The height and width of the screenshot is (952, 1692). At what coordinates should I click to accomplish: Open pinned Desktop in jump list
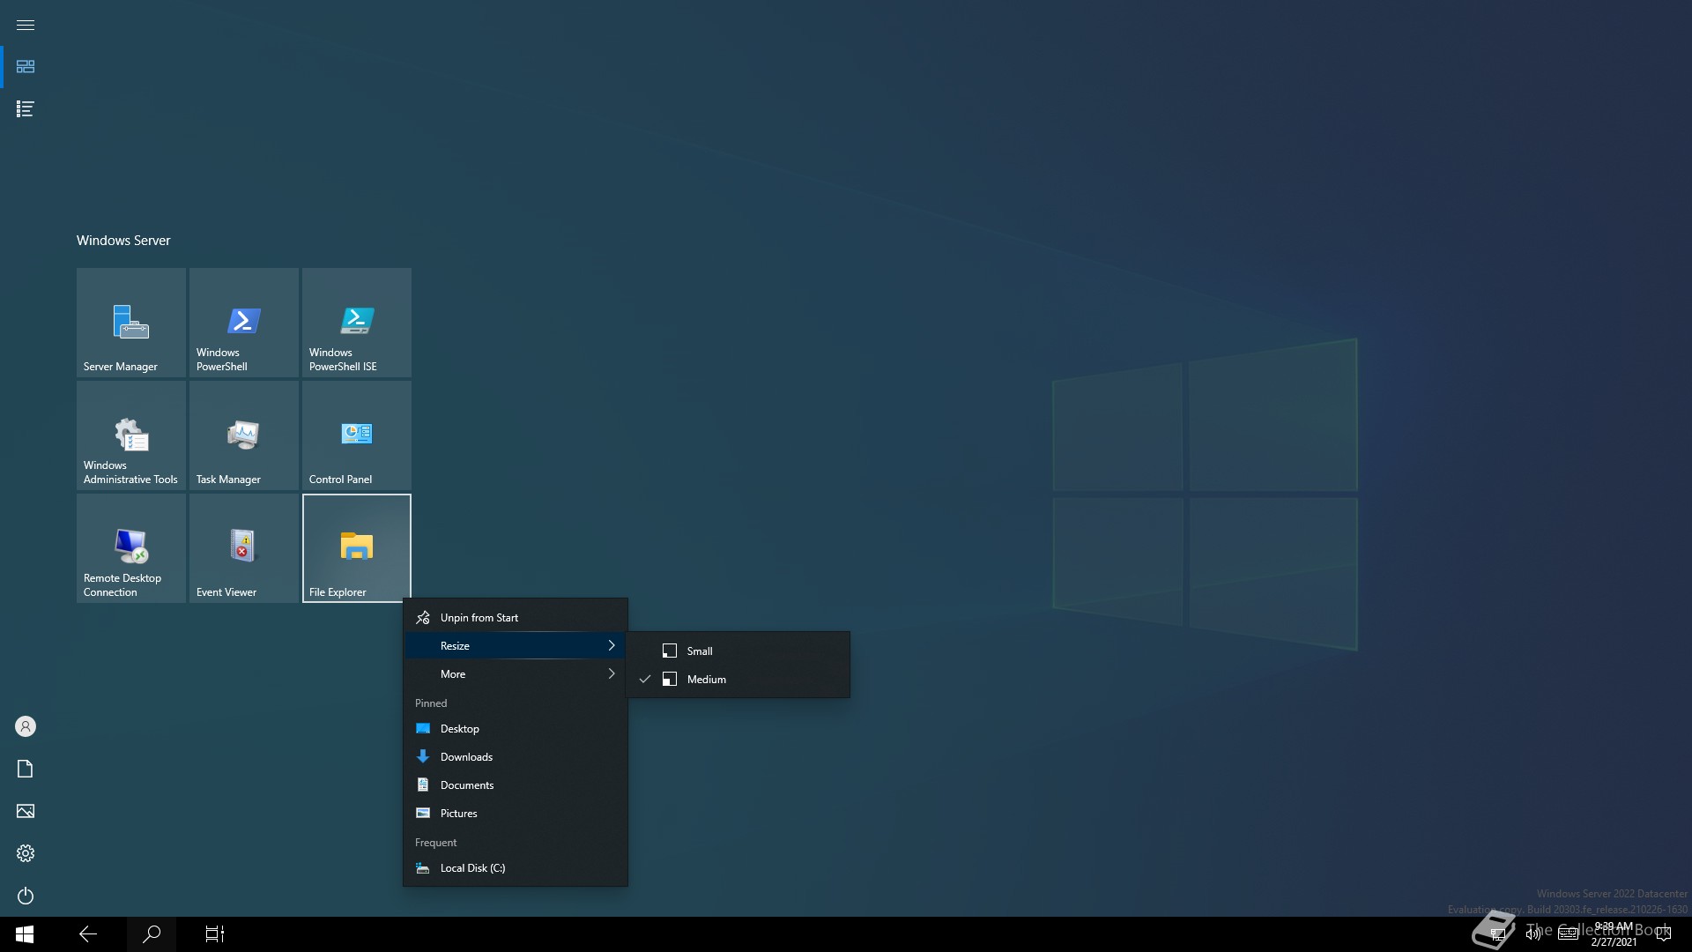tap(516, 729)
